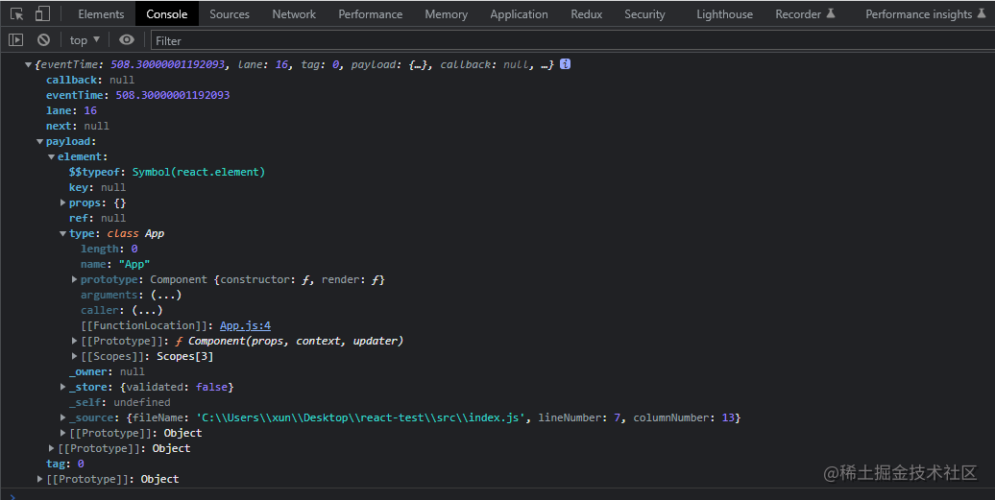The width and height of the screenshot is (995, 500).
Task: Collapse the payload object
Action: click(x=39, y=141)
